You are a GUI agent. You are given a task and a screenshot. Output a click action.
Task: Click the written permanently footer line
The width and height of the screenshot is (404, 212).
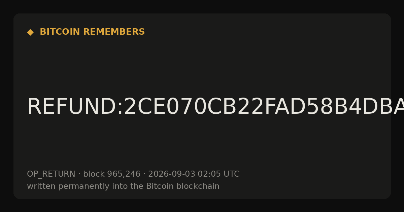pyautogui.click(x=123, y=186)
